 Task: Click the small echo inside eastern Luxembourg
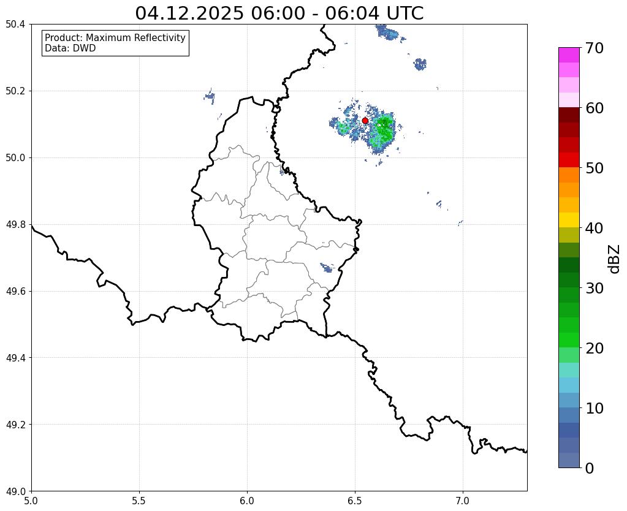(x=327, y=268)
